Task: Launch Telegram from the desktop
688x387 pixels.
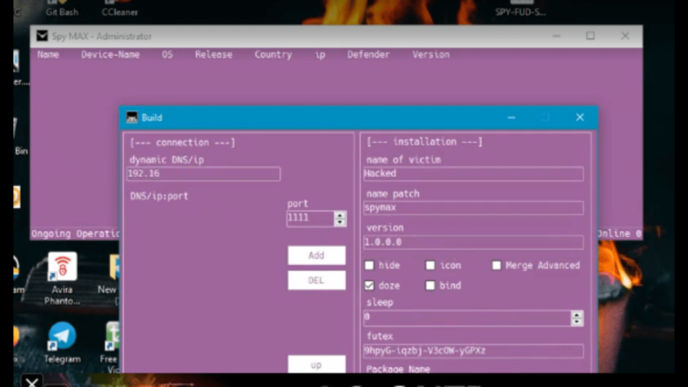Action: [x=62, y=343]
